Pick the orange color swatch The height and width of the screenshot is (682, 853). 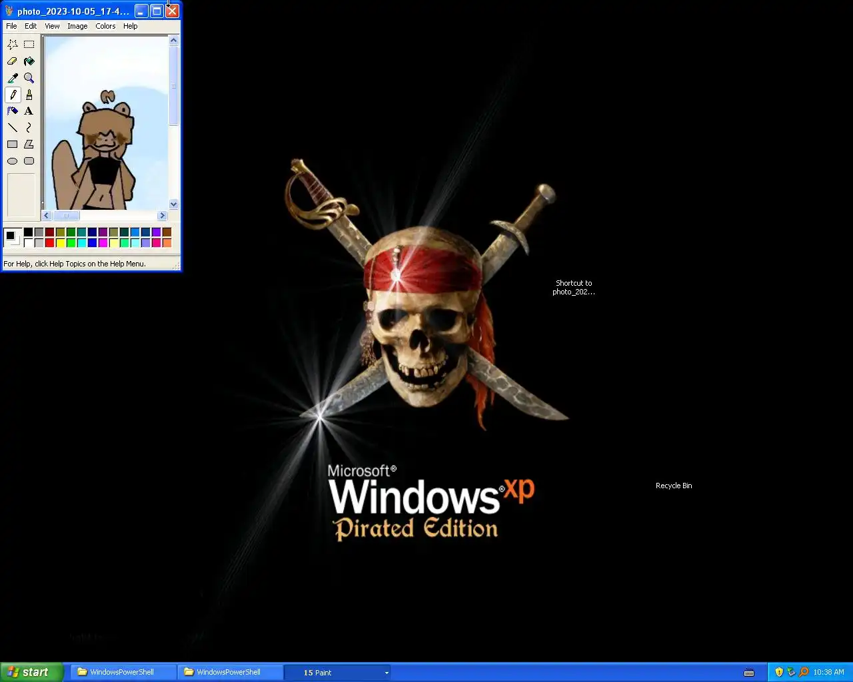tap(167, 242)
